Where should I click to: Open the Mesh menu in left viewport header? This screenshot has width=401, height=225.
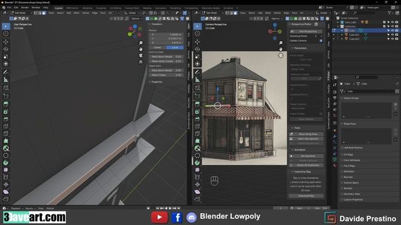click(x=76, y=12)
